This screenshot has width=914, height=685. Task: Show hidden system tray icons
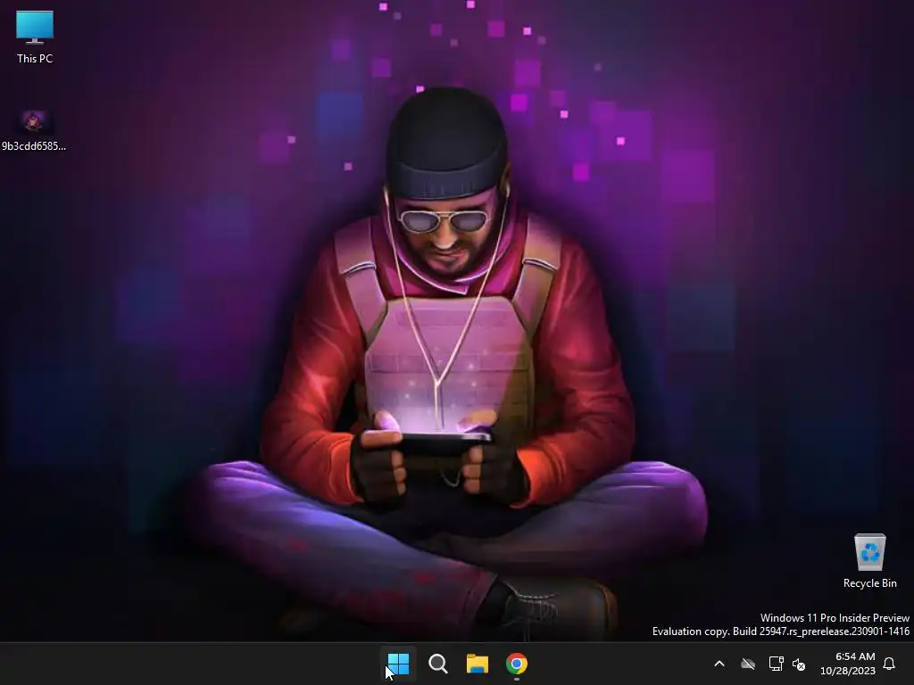click(x=719, y=664)
